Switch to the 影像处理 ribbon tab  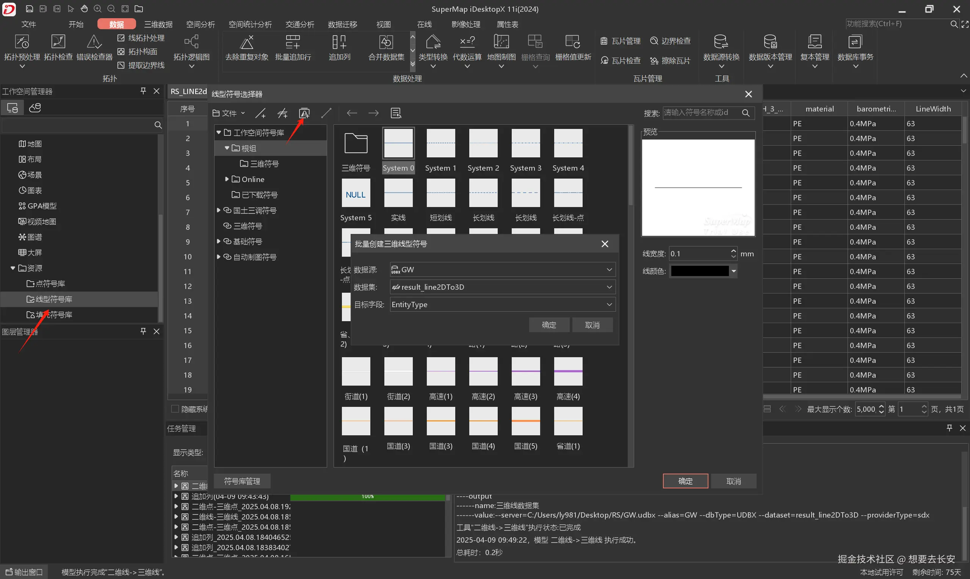pyautogui.click(x=466, y=24)
